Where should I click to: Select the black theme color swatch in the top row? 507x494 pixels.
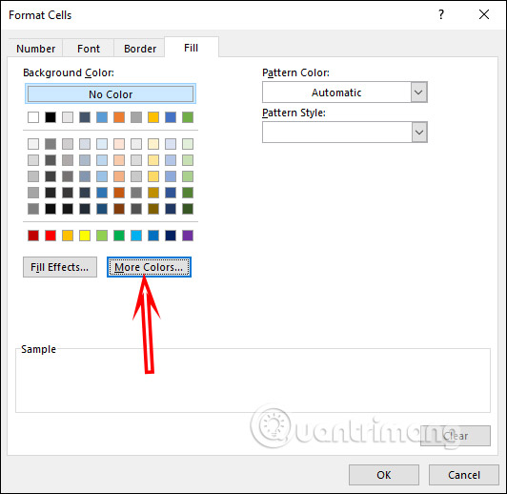pos(51,117)
